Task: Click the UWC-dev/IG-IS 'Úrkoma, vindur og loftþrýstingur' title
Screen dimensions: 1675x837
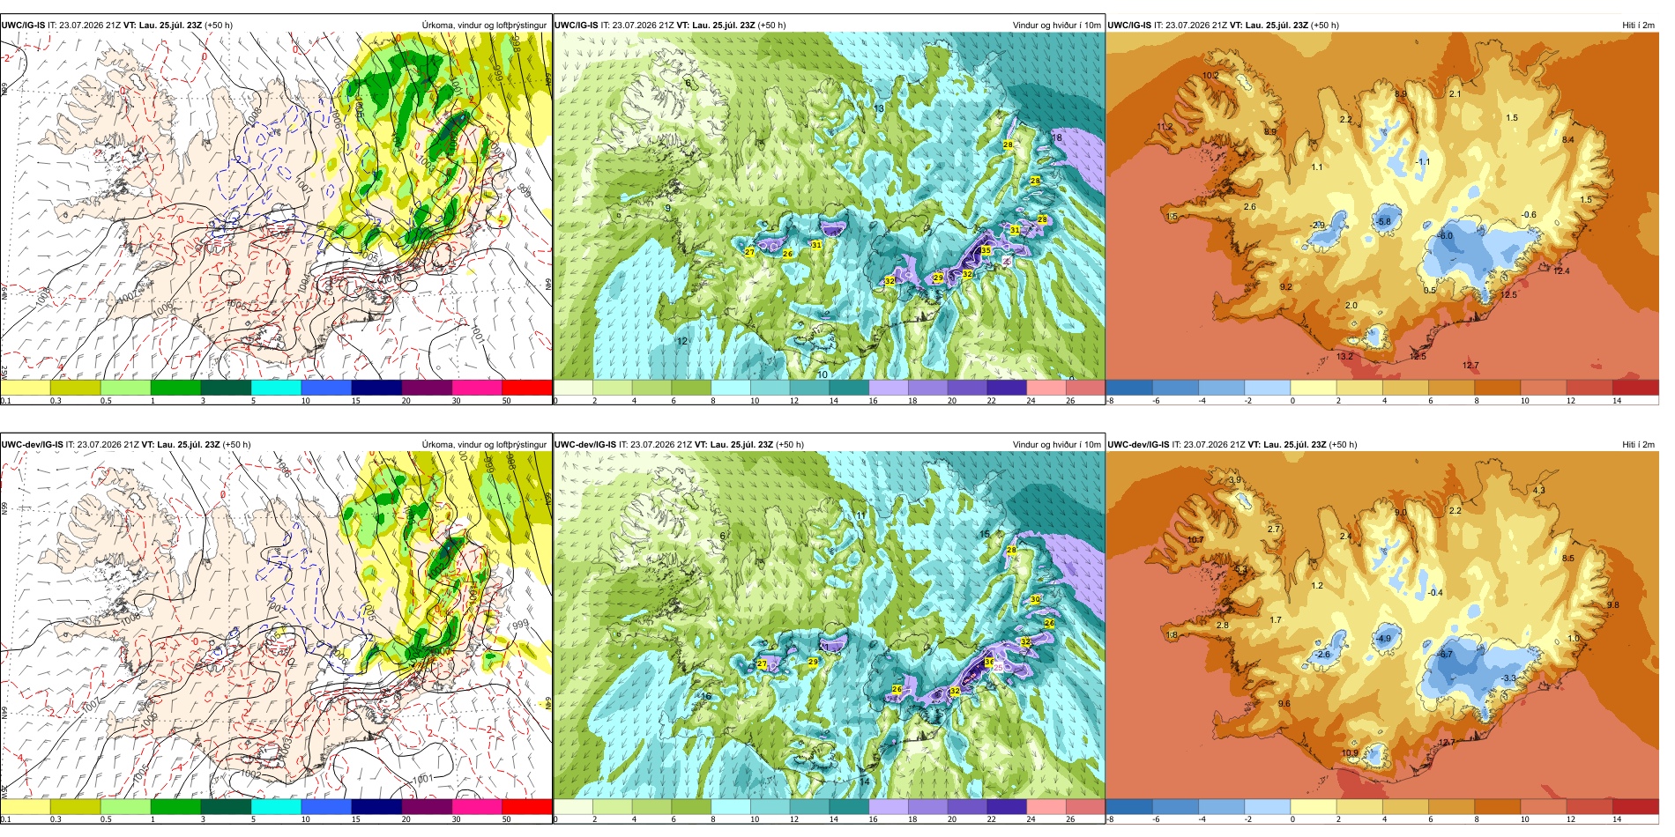Action: click(x=484, y=445)
